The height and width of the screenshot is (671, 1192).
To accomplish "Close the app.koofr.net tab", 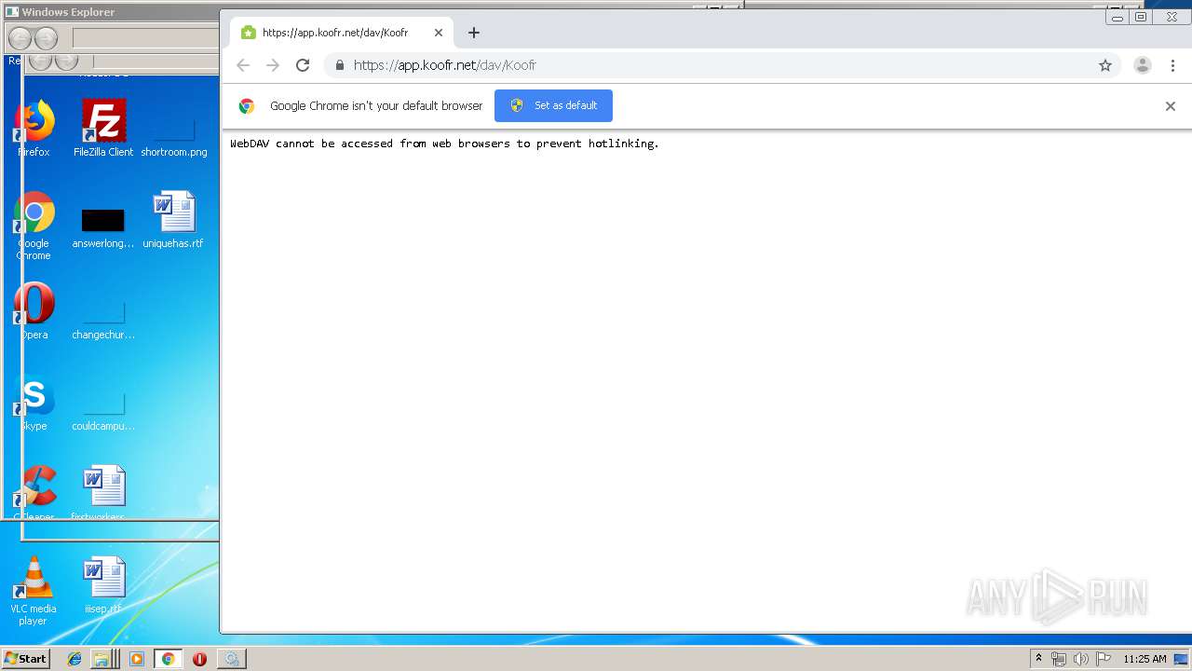I will pos(439,33).
